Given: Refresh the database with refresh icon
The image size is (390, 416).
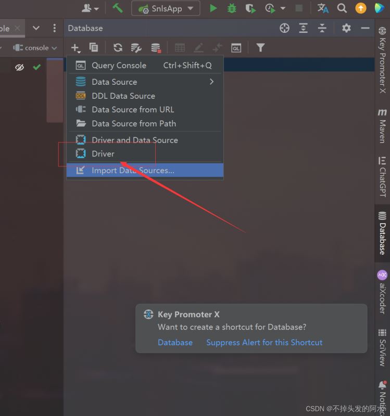Looking at the screenshot, I should [118, 48].
